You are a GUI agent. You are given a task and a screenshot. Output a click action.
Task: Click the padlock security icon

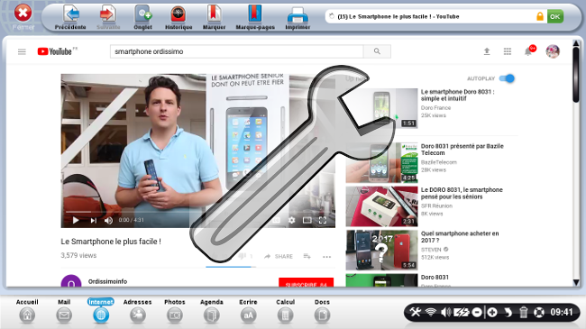point(540,16)
